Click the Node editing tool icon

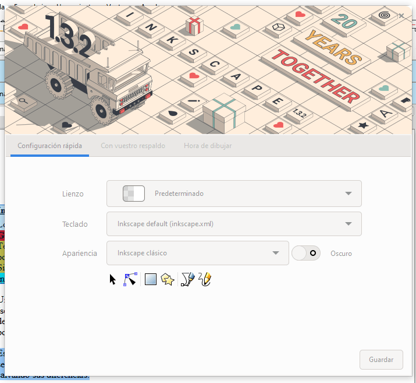click(130, 280)
